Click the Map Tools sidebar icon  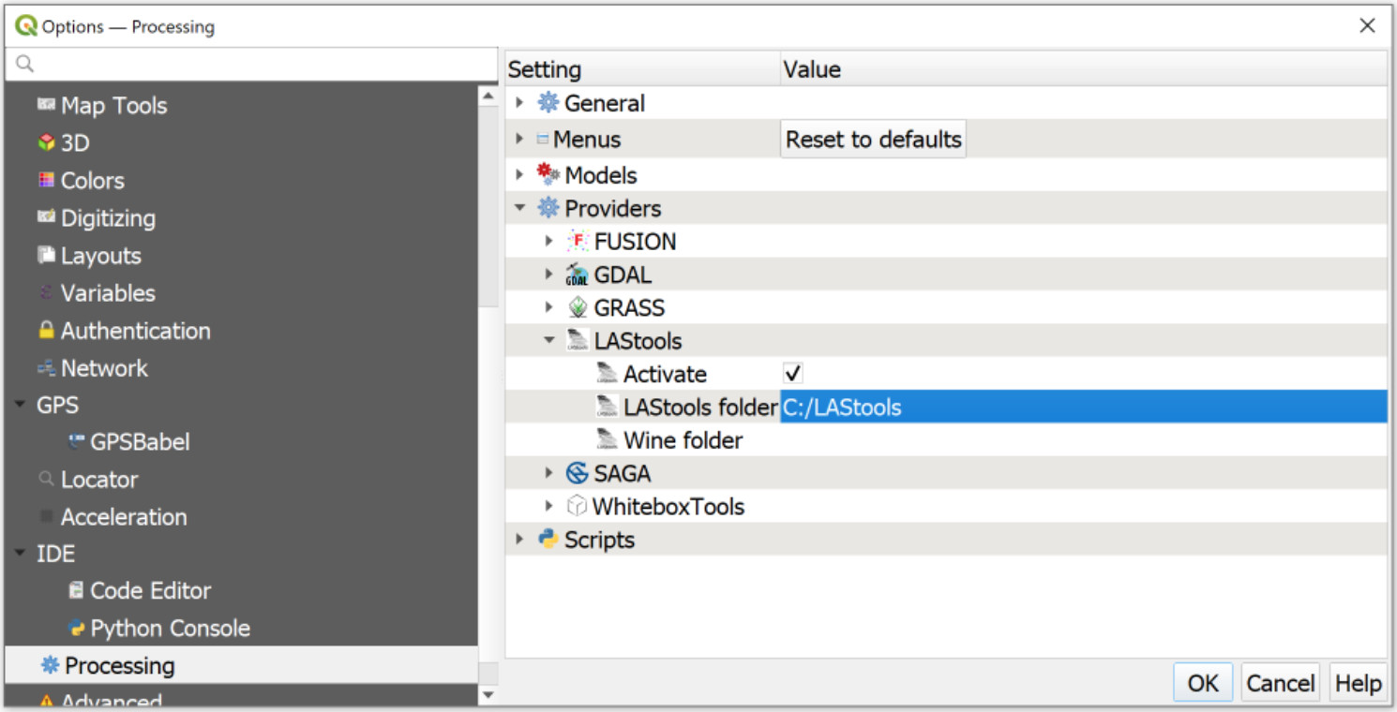[x=46, y=105]
